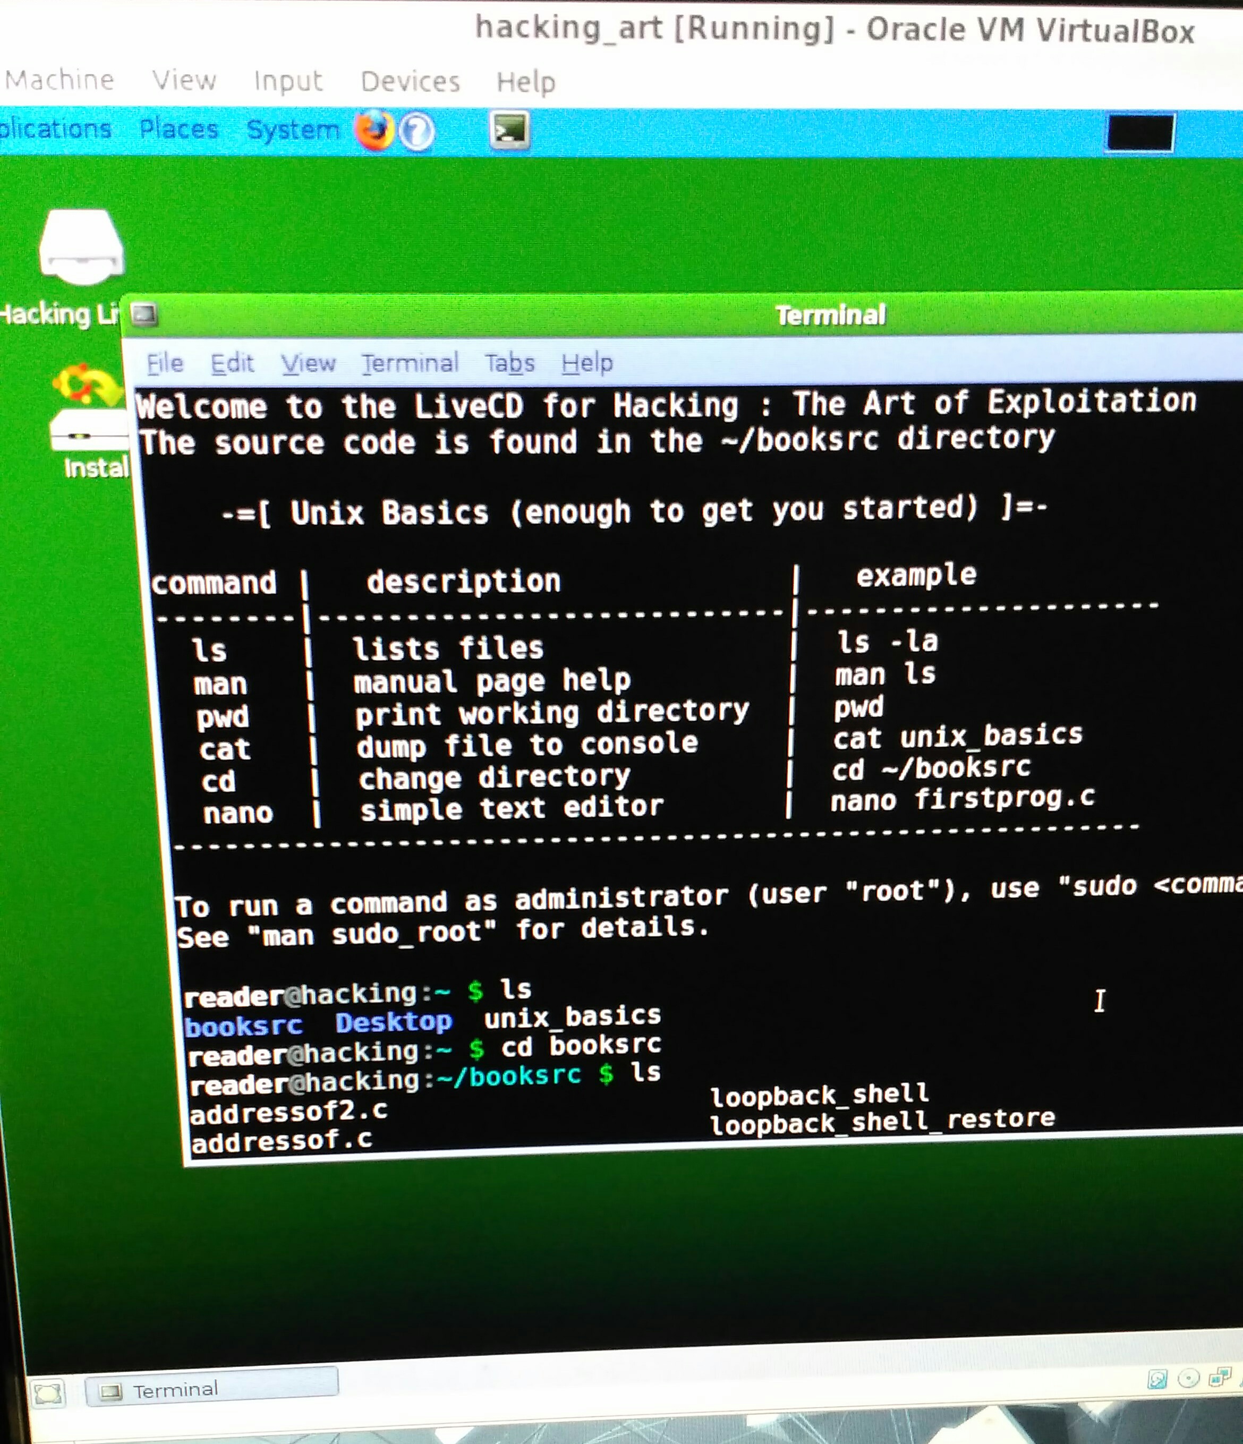Click 'print working directory' description text

tap(552, 713)
